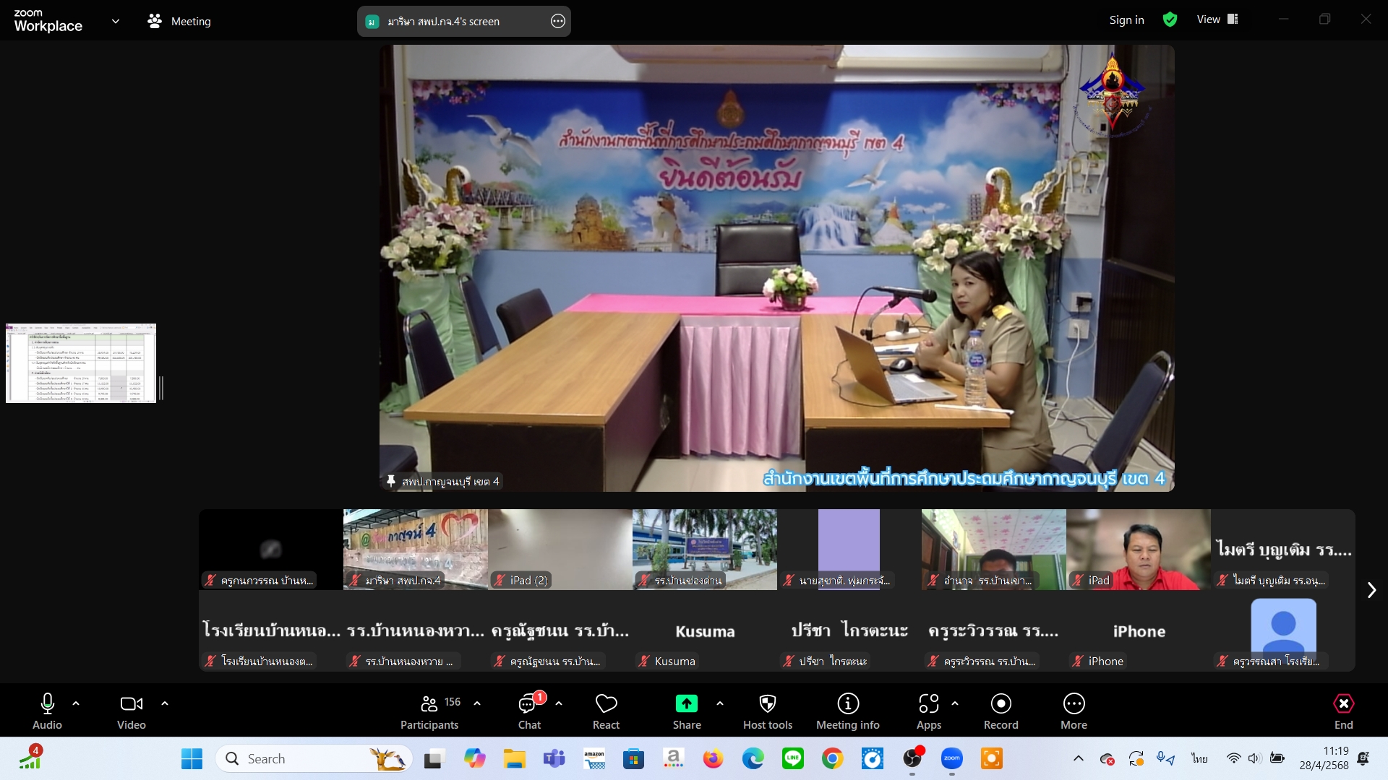1388x780 pixels.
Task: Open Microsoft Teams from the taskbar
Action: tap(554, 759)
